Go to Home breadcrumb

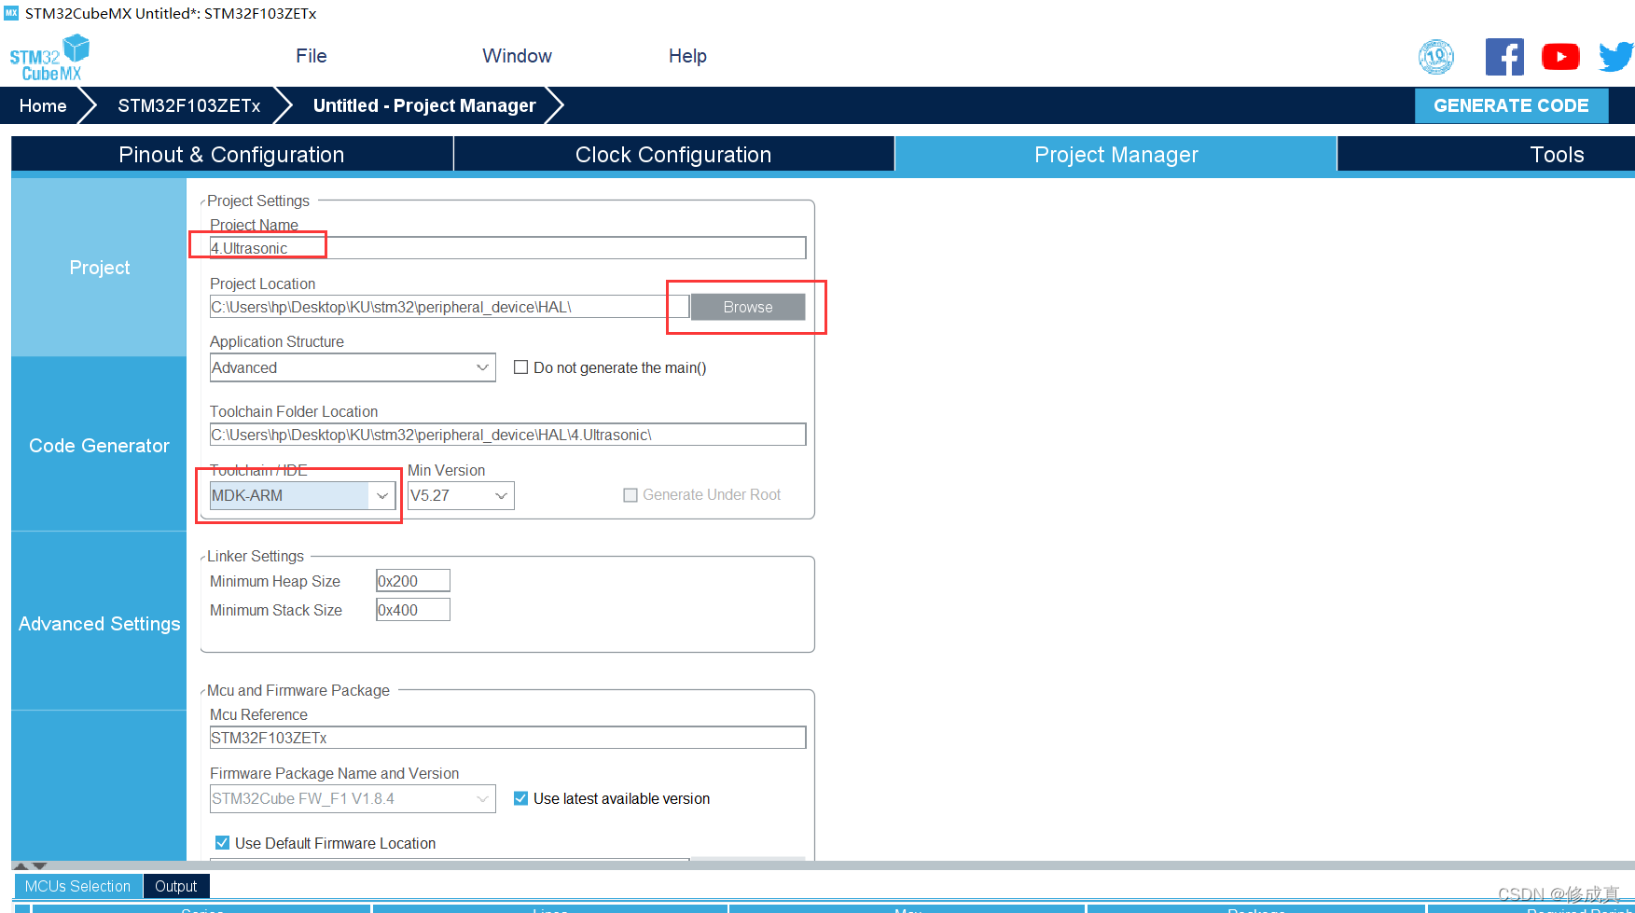pos(43,105)
